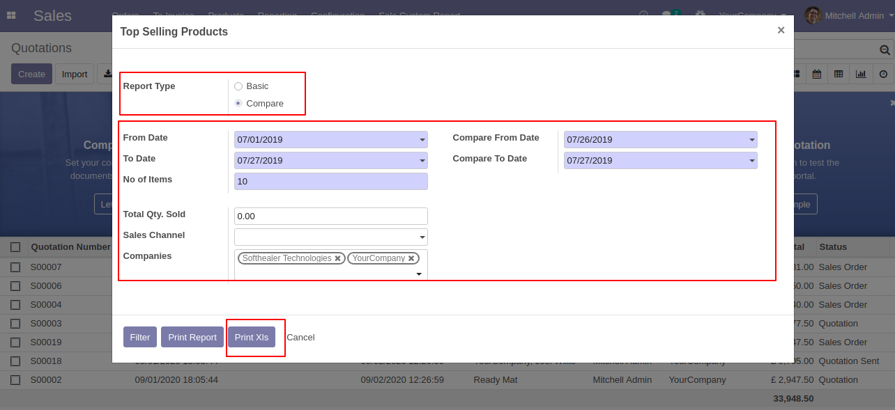Close the Top Selling Products dialog
895x410 pixels.
(x=781, y=30)
